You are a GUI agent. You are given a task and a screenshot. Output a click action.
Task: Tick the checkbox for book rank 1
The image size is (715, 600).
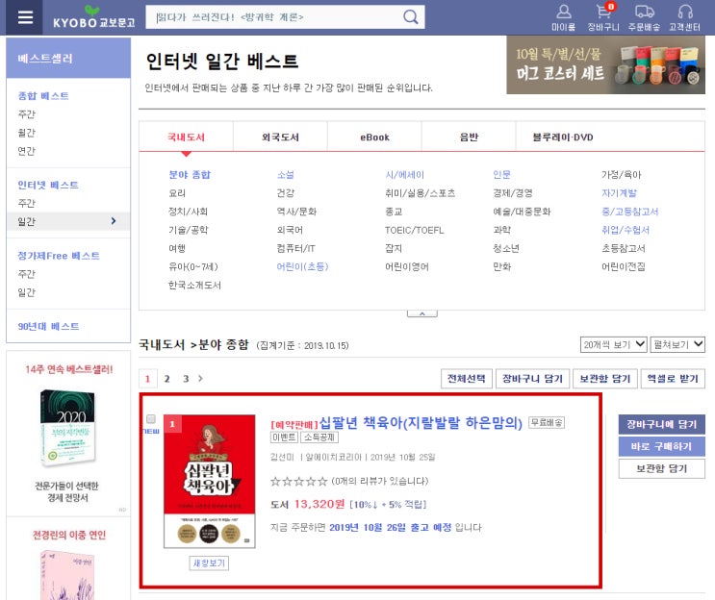tap(151, 418)
